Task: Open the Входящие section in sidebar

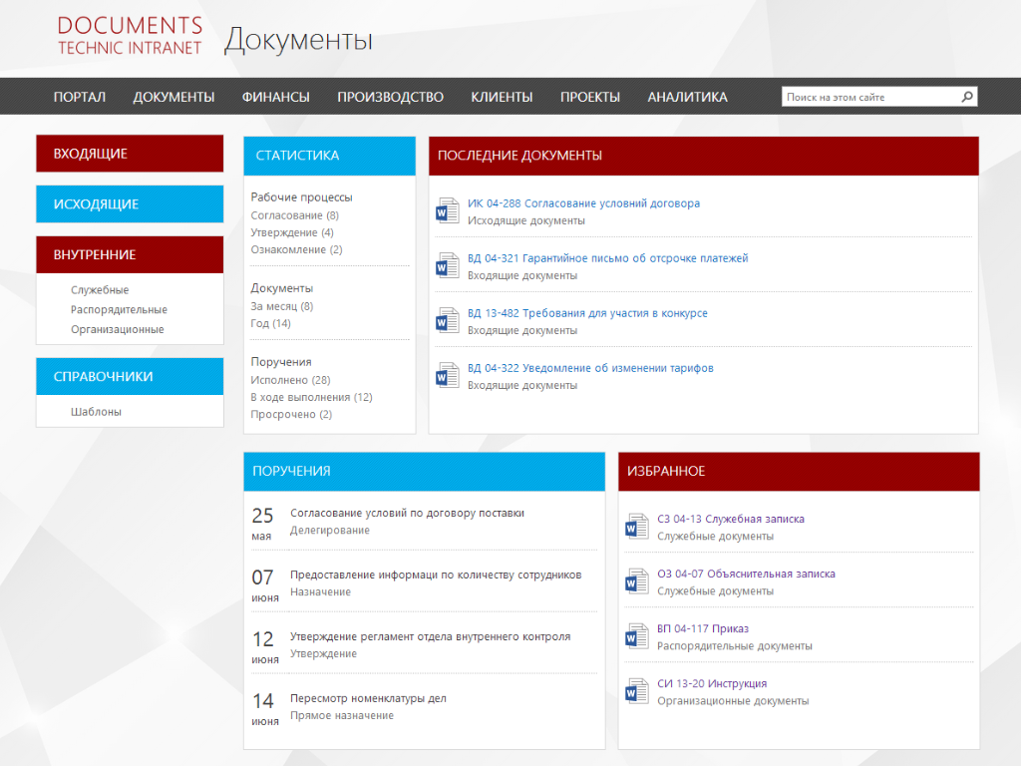Action: click(130, 154)
